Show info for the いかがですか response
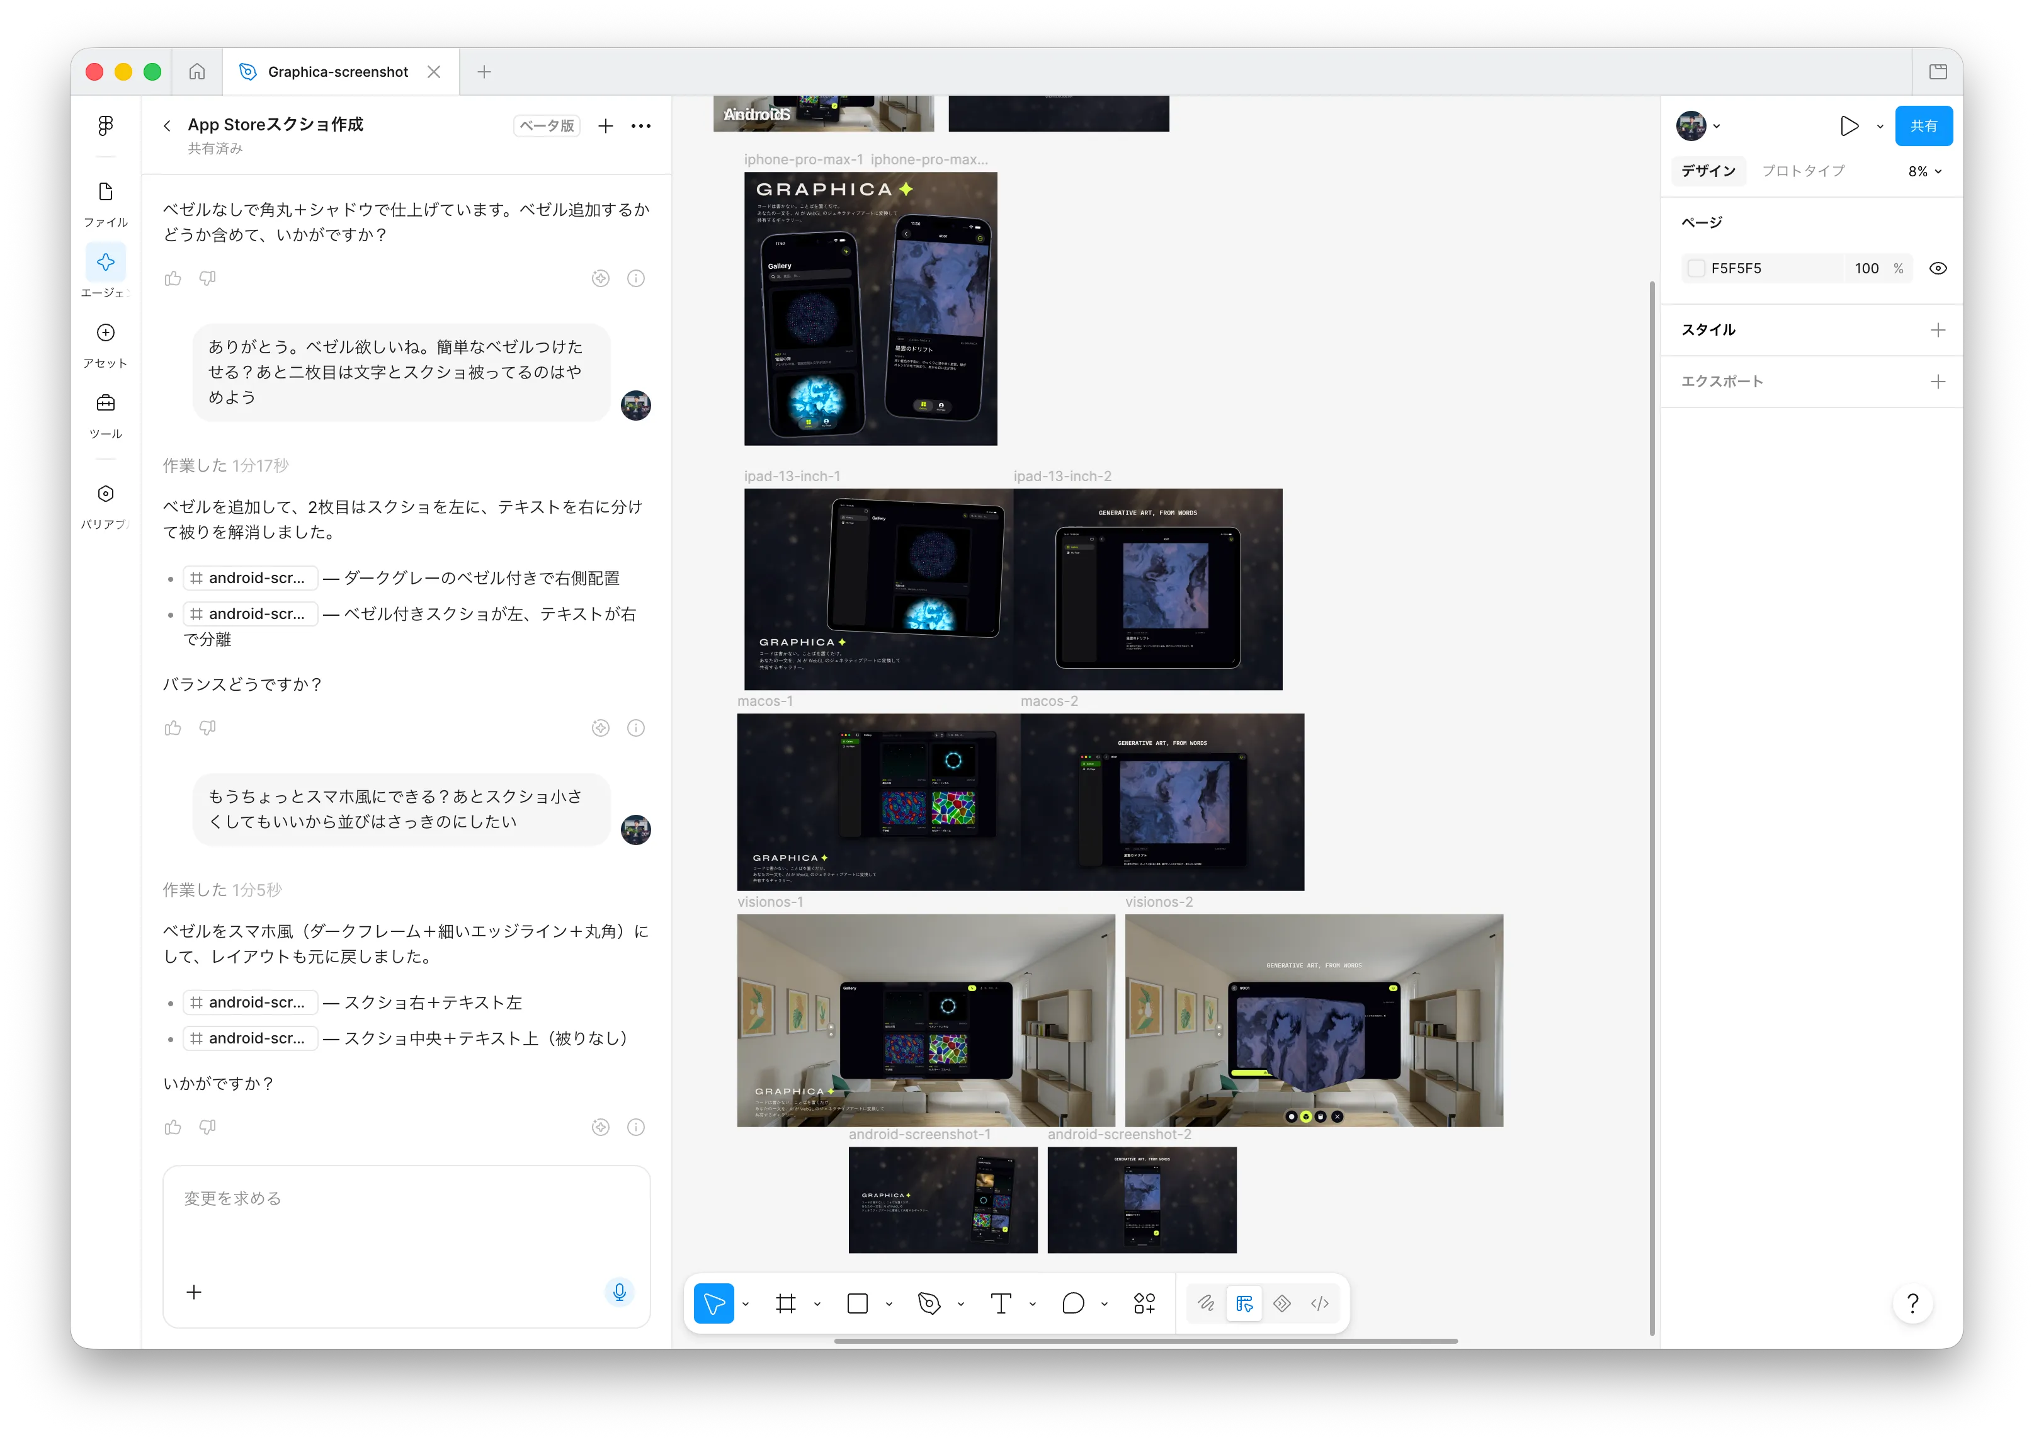The height and width of the screenshot is (1442, 2034). (635, 1127)
